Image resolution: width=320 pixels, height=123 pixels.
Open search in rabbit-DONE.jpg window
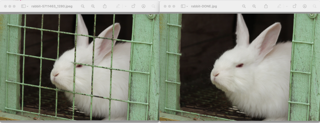[x=315, y=6]
